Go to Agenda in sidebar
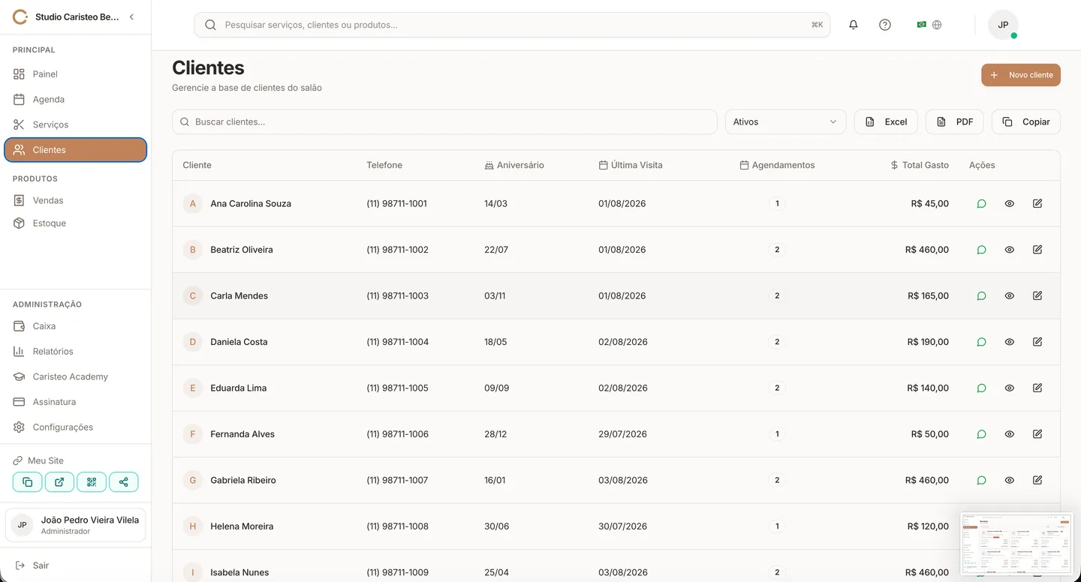 (75, 99)
